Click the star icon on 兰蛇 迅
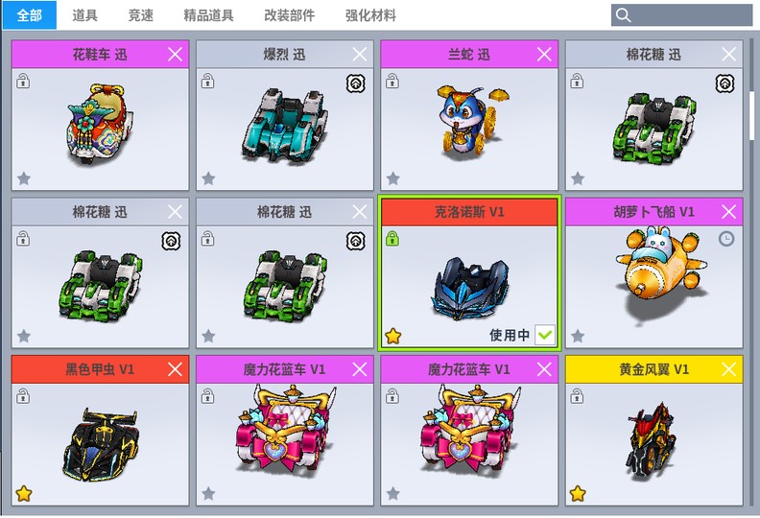760x518 pixels. (393, 178)
